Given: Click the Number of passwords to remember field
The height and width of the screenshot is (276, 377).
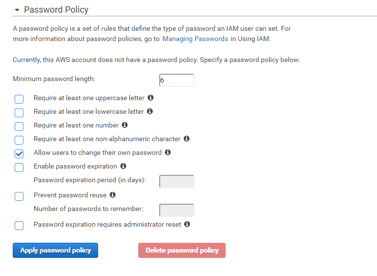Looking at the screenshot, I should [x=176, y=210].
